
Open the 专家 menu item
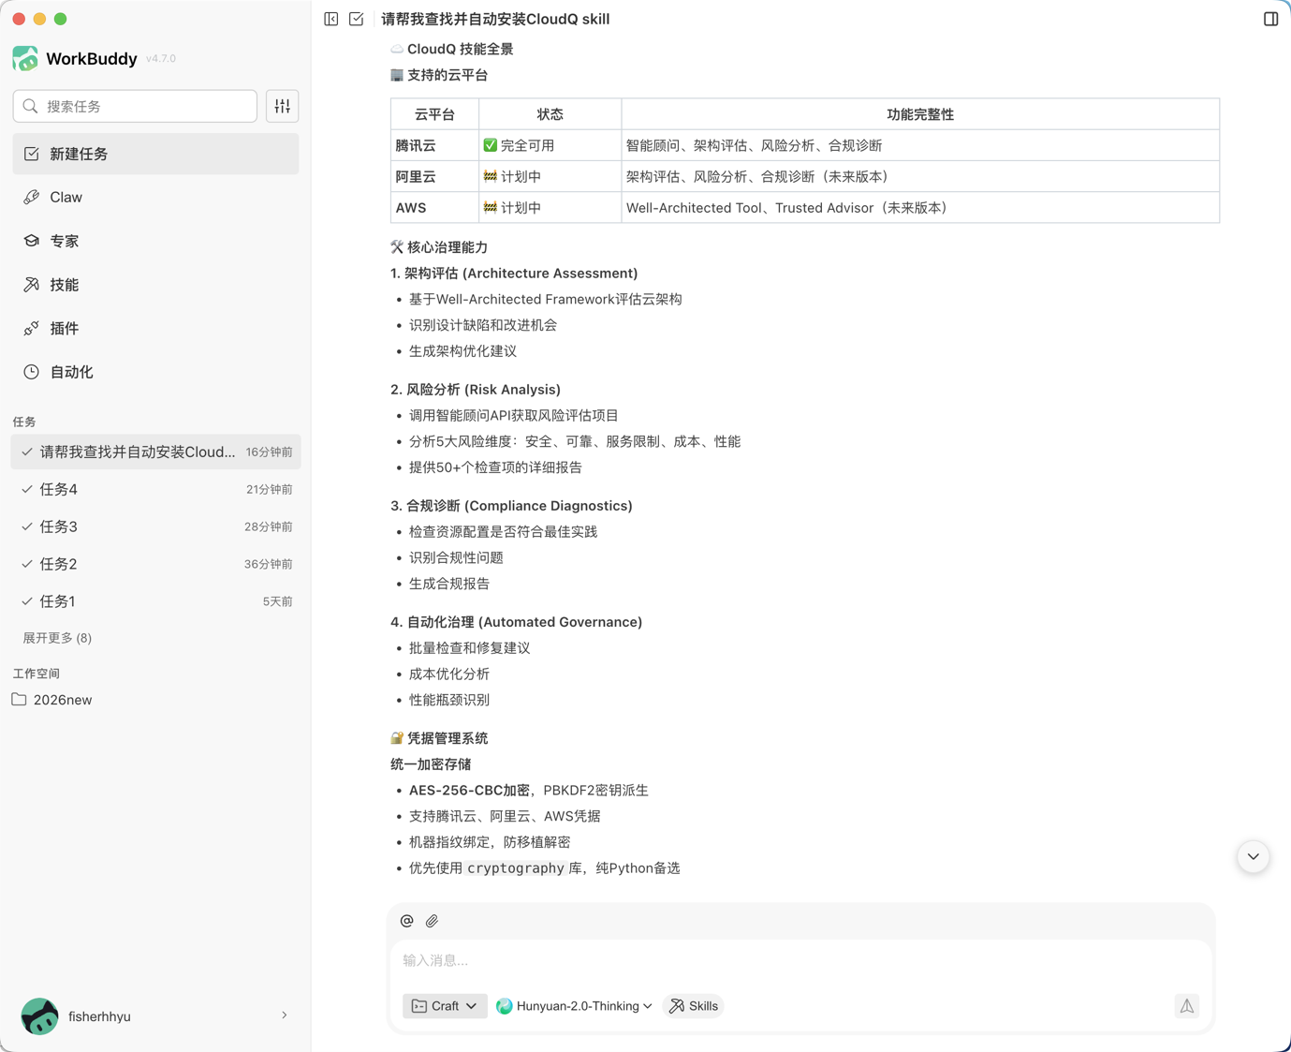tap(155, 241)
